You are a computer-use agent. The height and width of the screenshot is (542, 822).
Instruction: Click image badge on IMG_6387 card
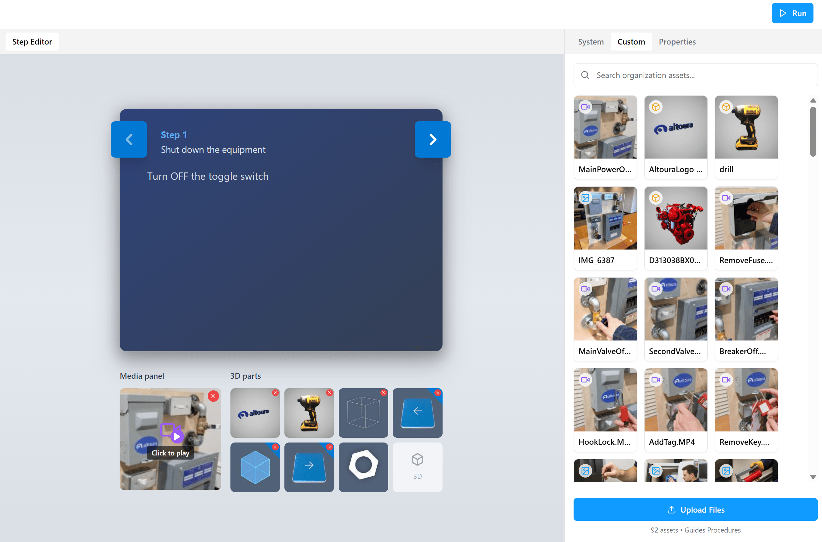coord(585,198)
